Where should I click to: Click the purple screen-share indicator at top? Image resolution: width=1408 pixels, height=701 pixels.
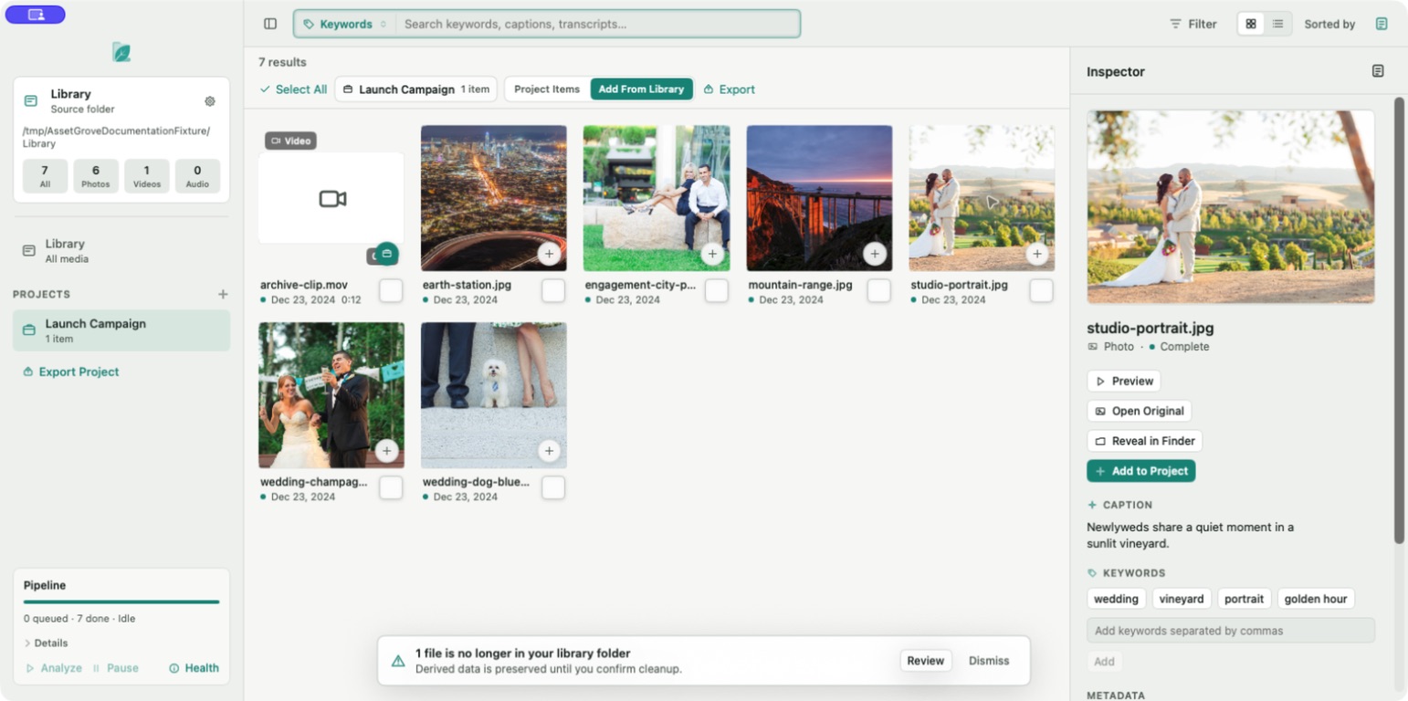(36, 15)
